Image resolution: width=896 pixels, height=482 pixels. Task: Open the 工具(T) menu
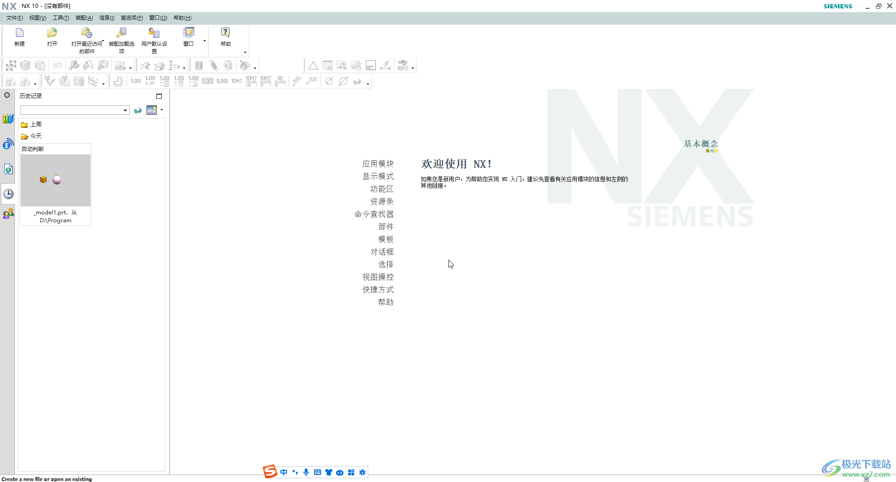61,18
